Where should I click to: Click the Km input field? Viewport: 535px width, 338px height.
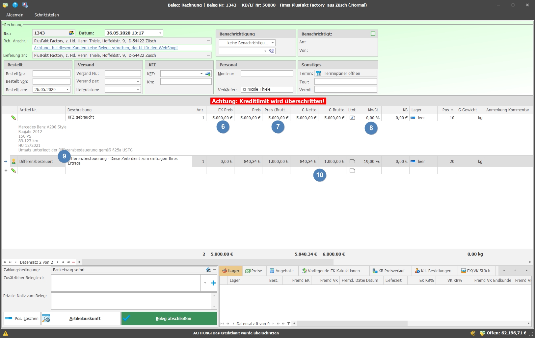click(x=186, y=81)
